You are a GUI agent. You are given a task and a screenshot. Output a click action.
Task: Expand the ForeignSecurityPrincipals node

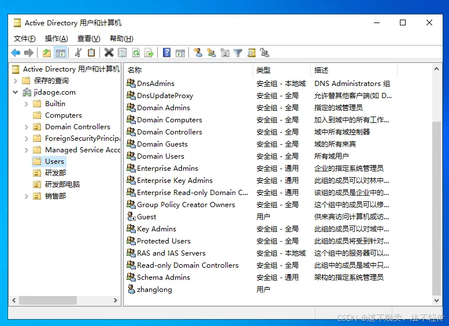tap(27, 138)
